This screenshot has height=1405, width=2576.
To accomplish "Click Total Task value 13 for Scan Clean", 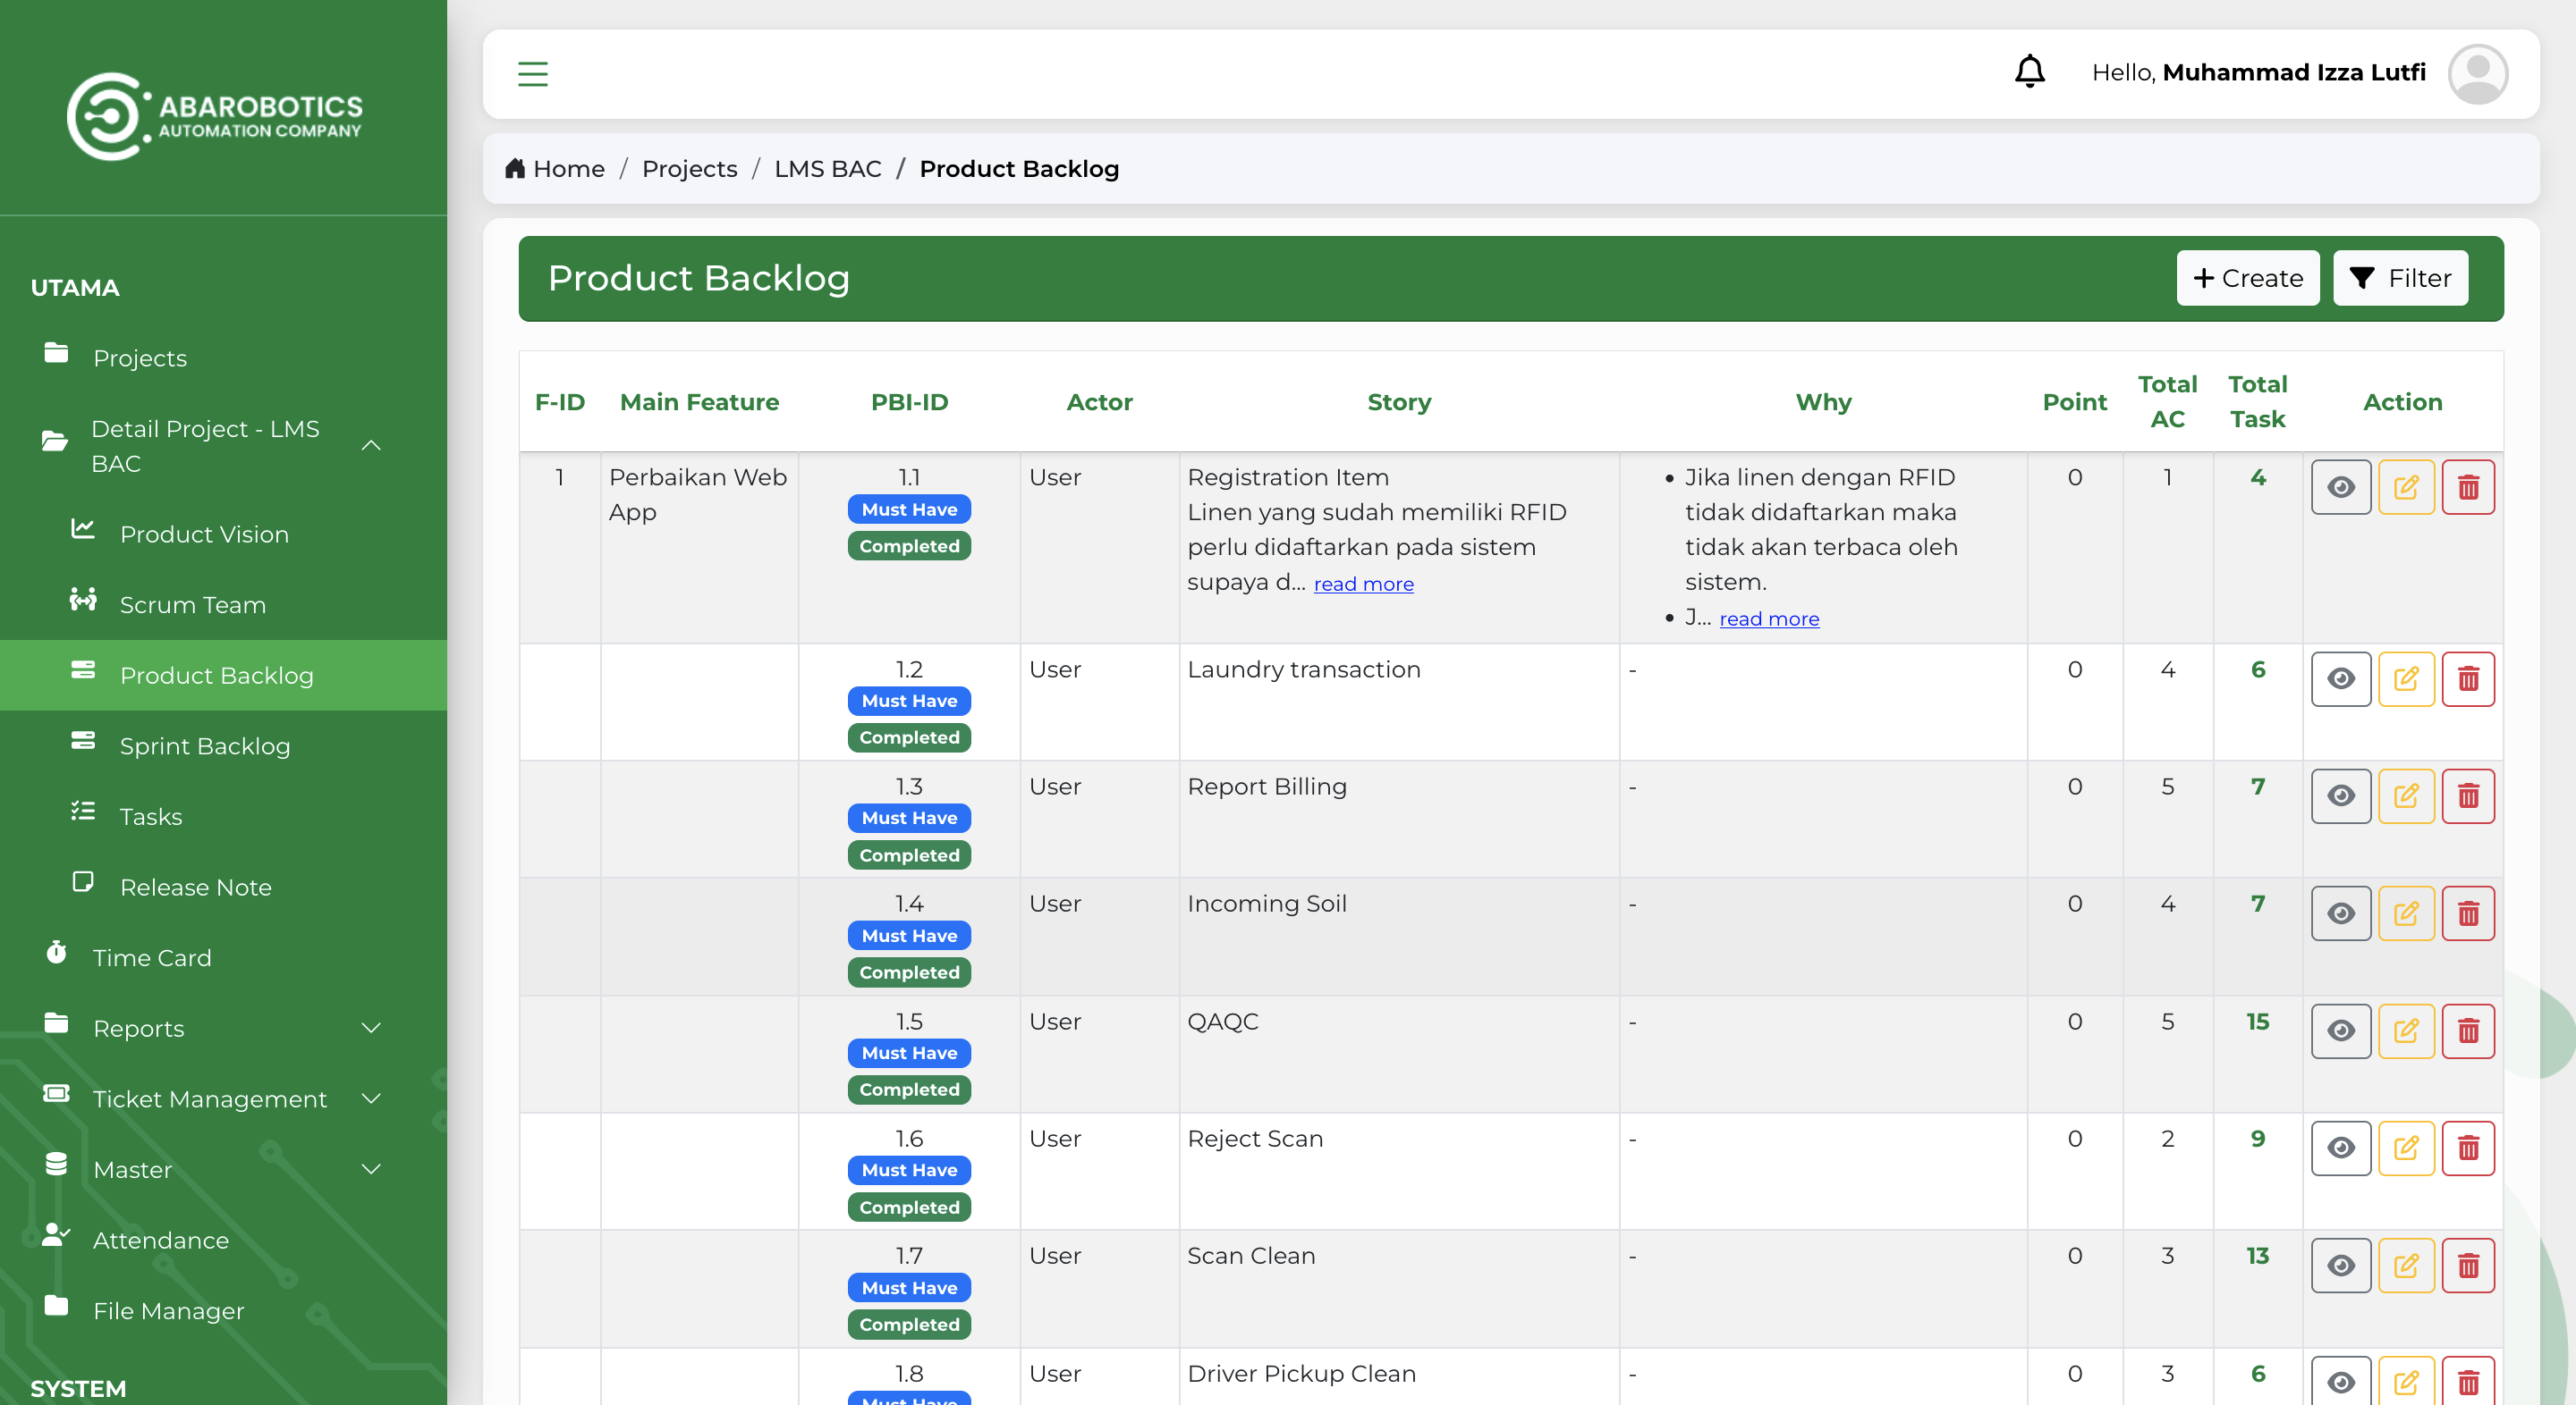I will point(2257,1256).
